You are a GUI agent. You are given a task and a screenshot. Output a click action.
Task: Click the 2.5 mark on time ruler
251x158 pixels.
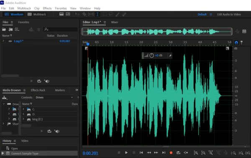click(156, 42)
